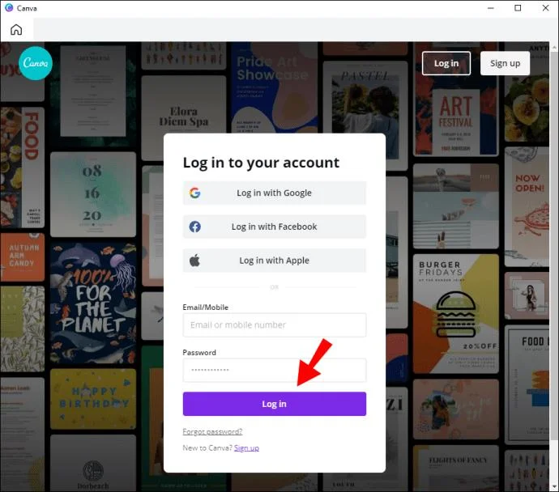The width and height of the screenshot is (559, 492).
Task: Select the Now Open! pizza template
Action: [527, 206]
